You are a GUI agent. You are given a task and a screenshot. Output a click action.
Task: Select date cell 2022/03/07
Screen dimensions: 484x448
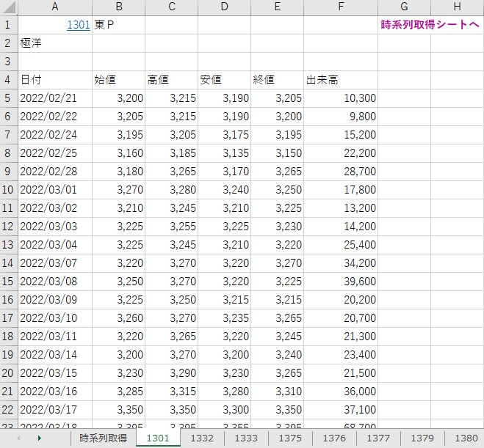[x=55, y=263]
